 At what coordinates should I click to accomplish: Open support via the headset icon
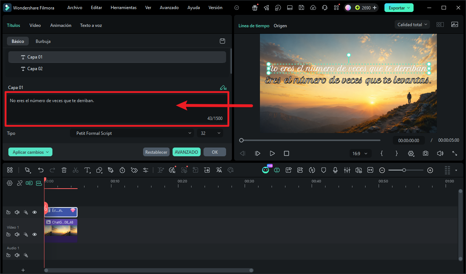pyautogui.click(x=325, y=8)
